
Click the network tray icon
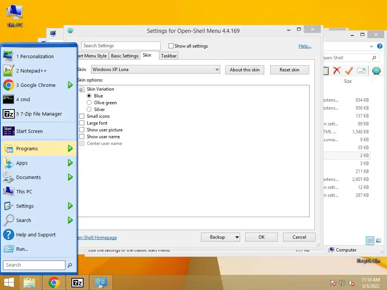coord(342,283)
